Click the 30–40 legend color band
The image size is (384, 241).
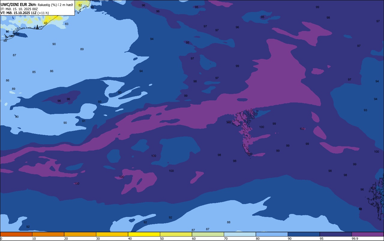pos(112,234)
